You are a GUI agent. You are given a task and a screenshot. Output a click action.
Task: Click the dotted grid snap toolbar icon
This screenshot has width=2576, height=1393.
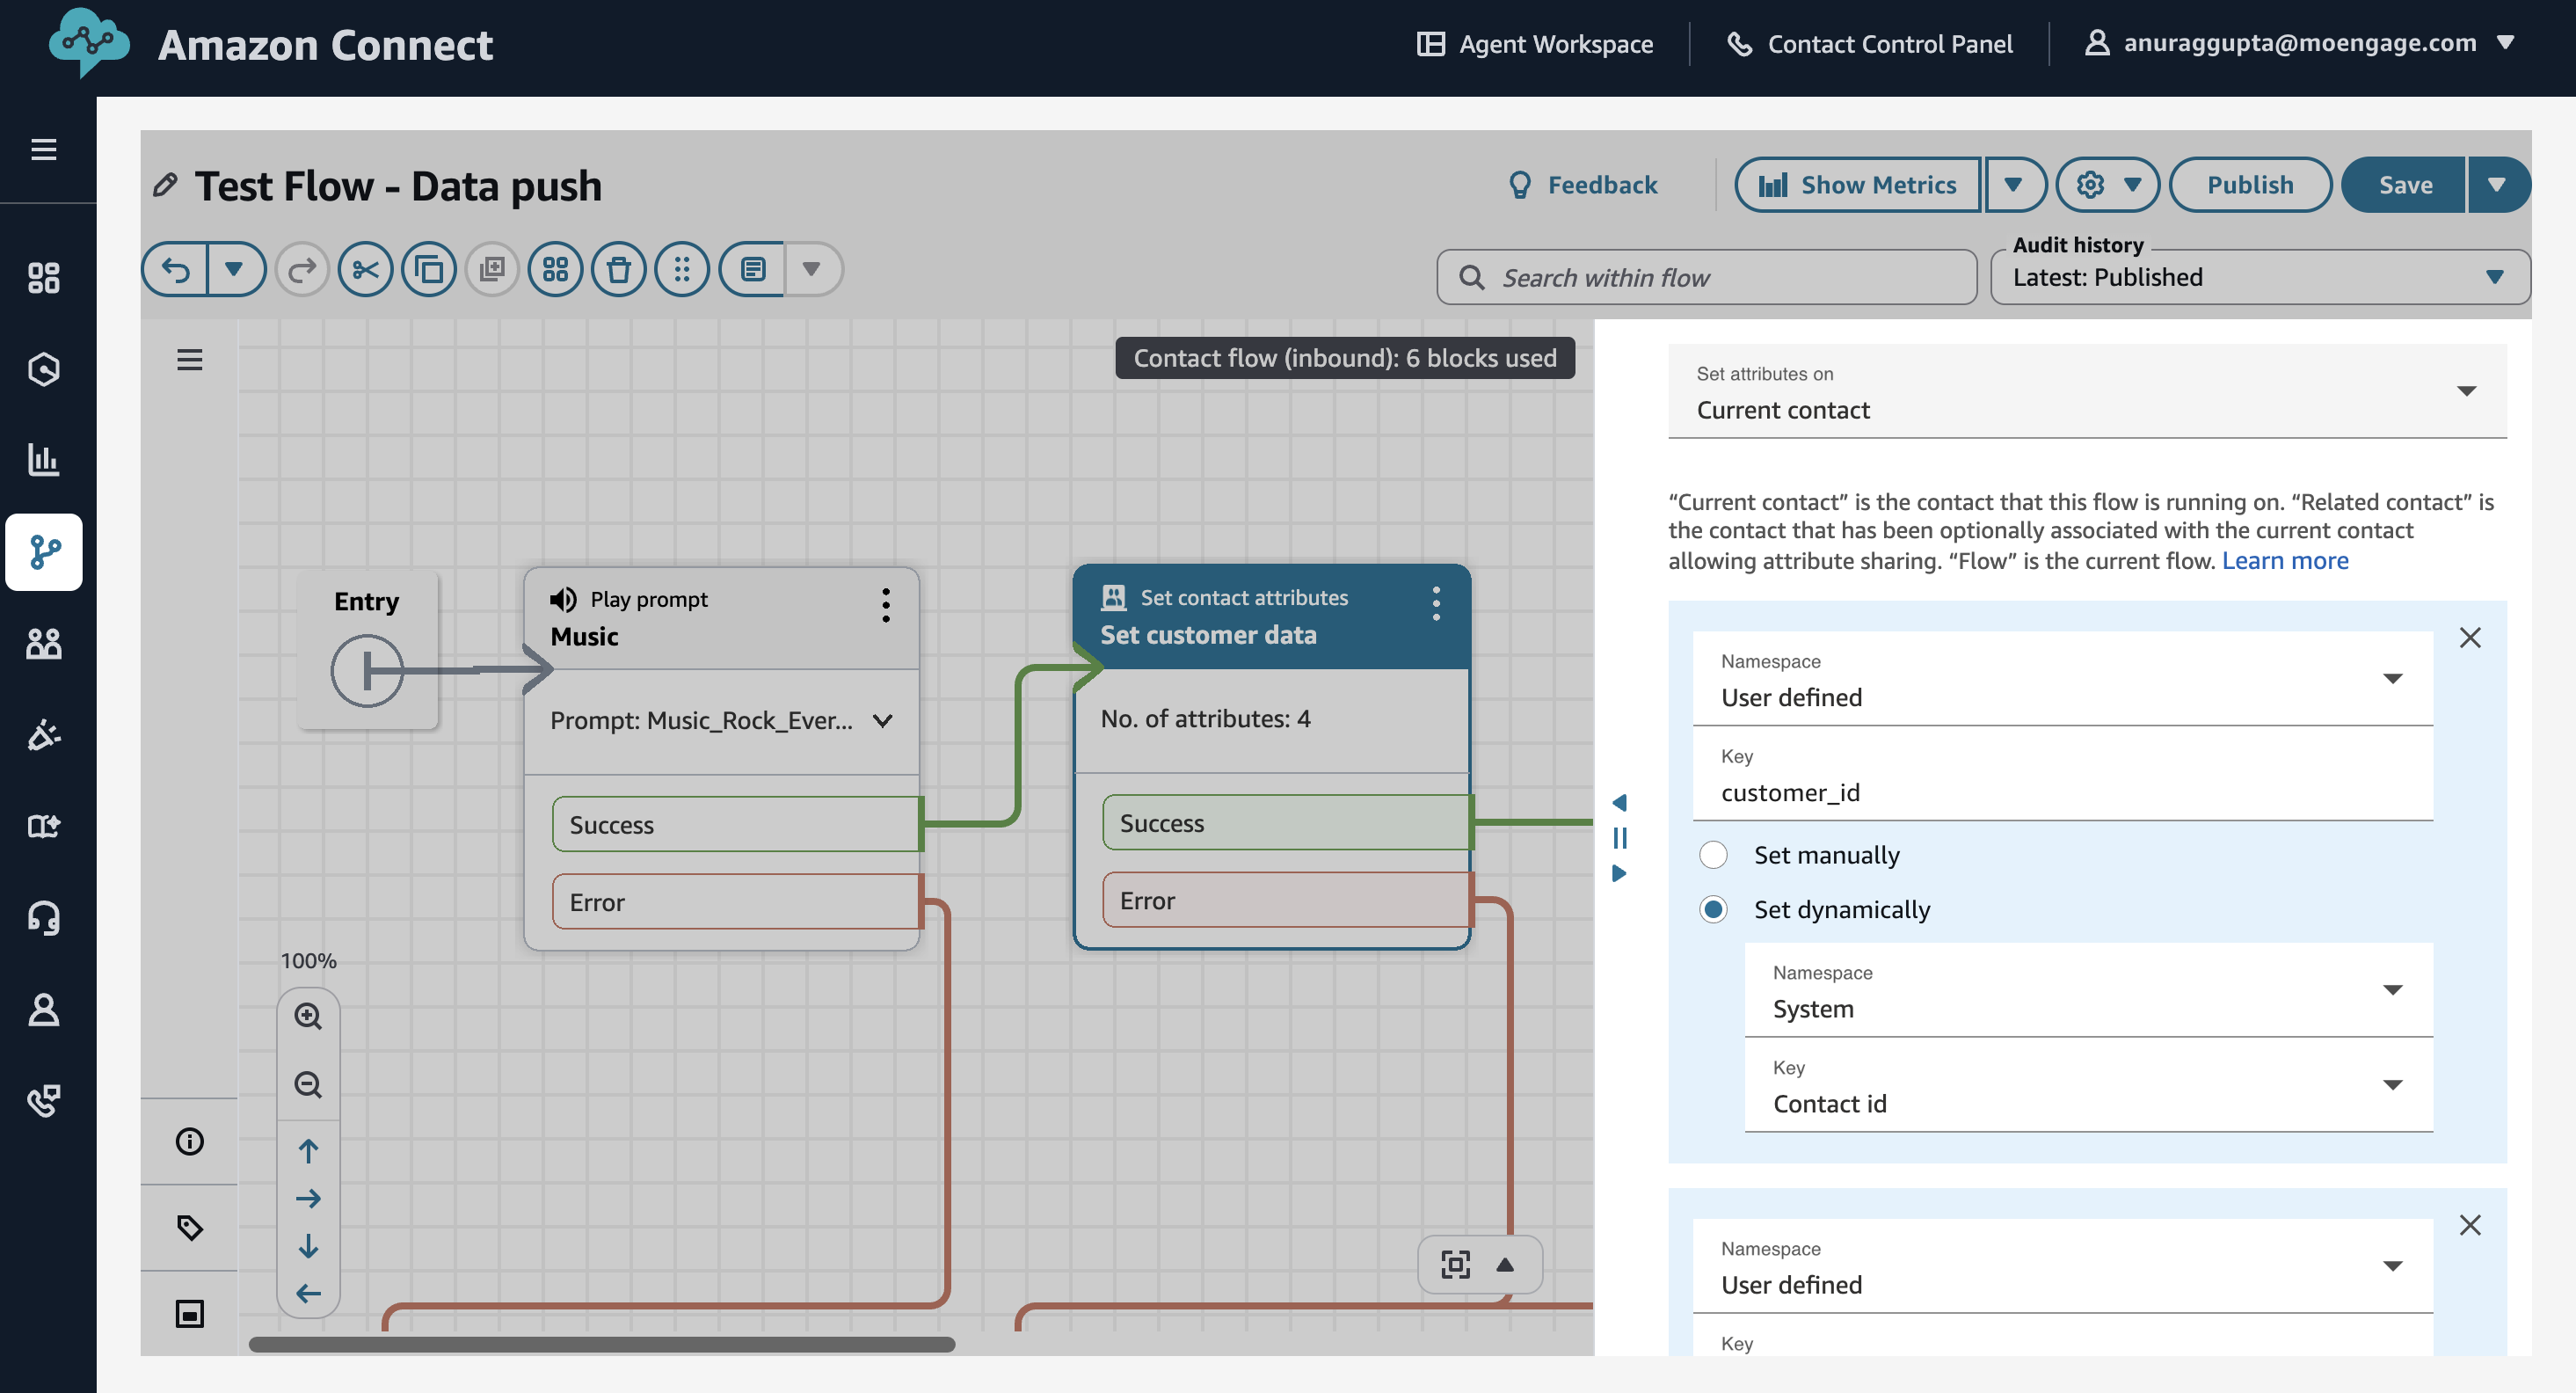click(x=682, y=269)
